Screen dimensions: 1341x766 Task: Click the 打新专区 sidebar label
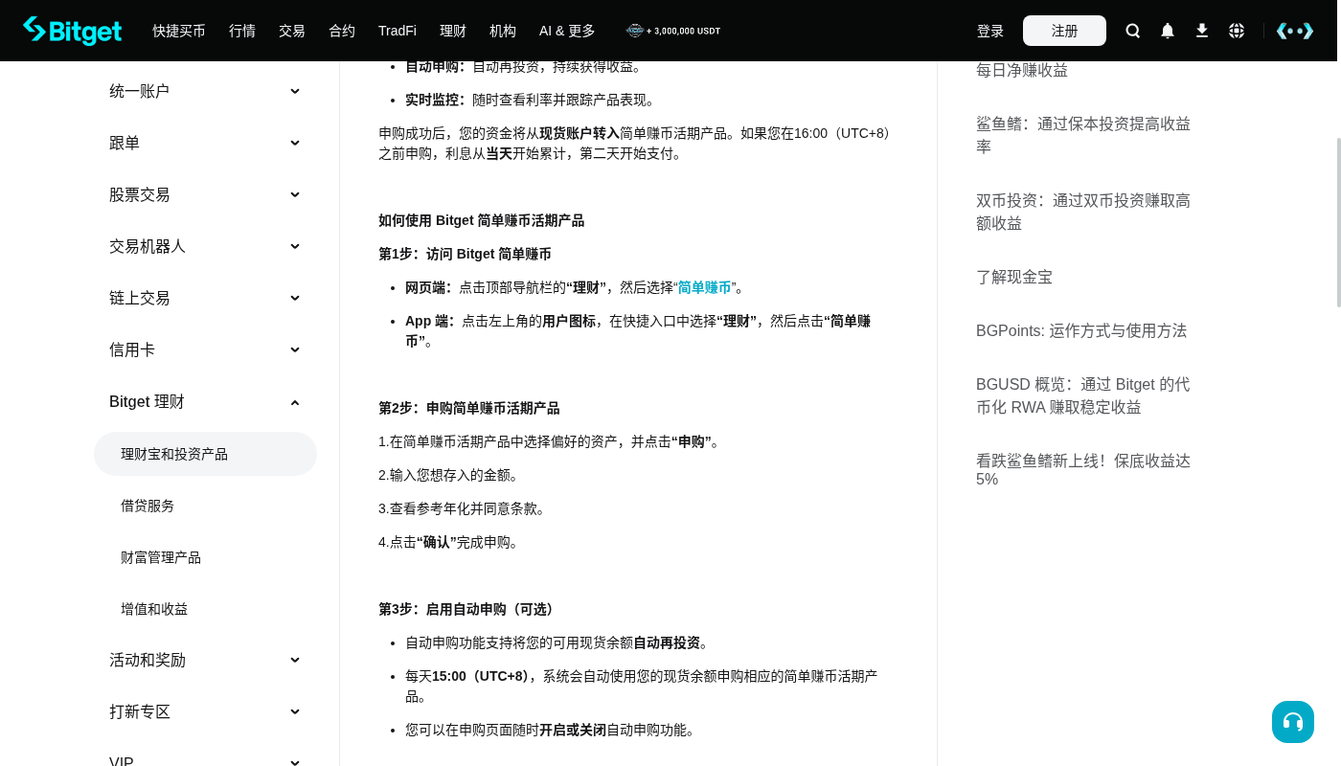[x=140, y=711]
